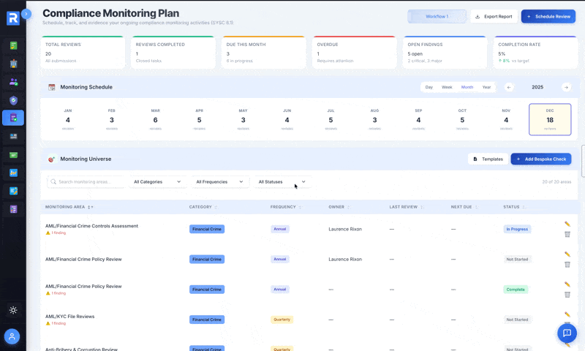Select the highlighted compliance plan sidebar icon
The image size is (585, 351).
13,118
